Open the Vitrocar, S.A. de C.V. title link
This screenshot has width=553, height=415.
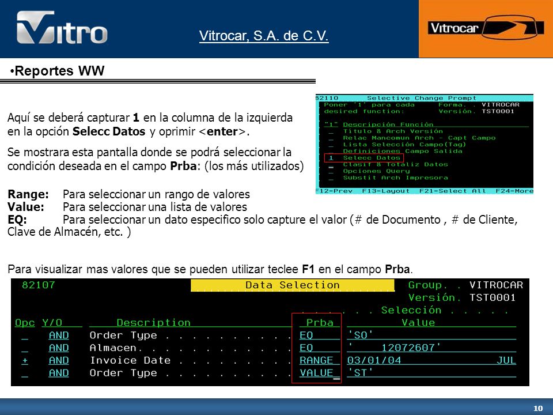click(264, 36)
